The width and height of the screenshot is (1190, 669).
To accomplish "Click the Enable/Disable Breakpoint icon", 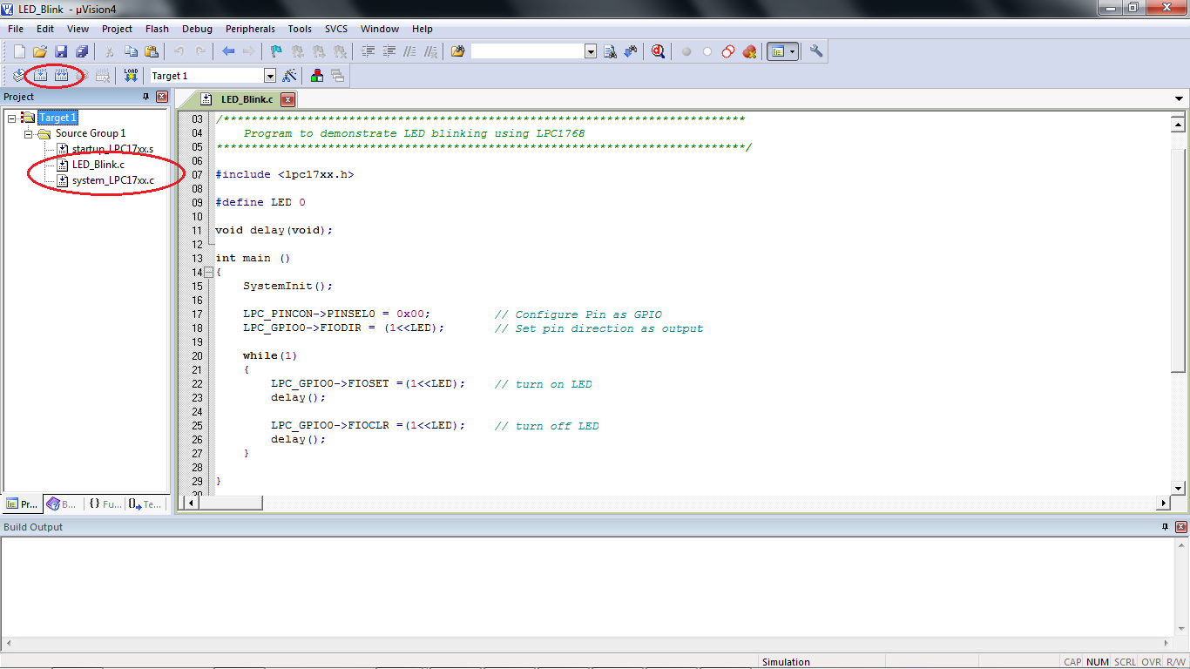I will [x=707, y=51].
